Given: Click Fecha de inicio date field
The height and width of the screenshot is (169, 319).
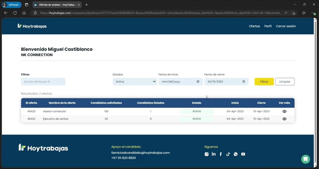Looking at the screenshot, I should tap(181, 82).
